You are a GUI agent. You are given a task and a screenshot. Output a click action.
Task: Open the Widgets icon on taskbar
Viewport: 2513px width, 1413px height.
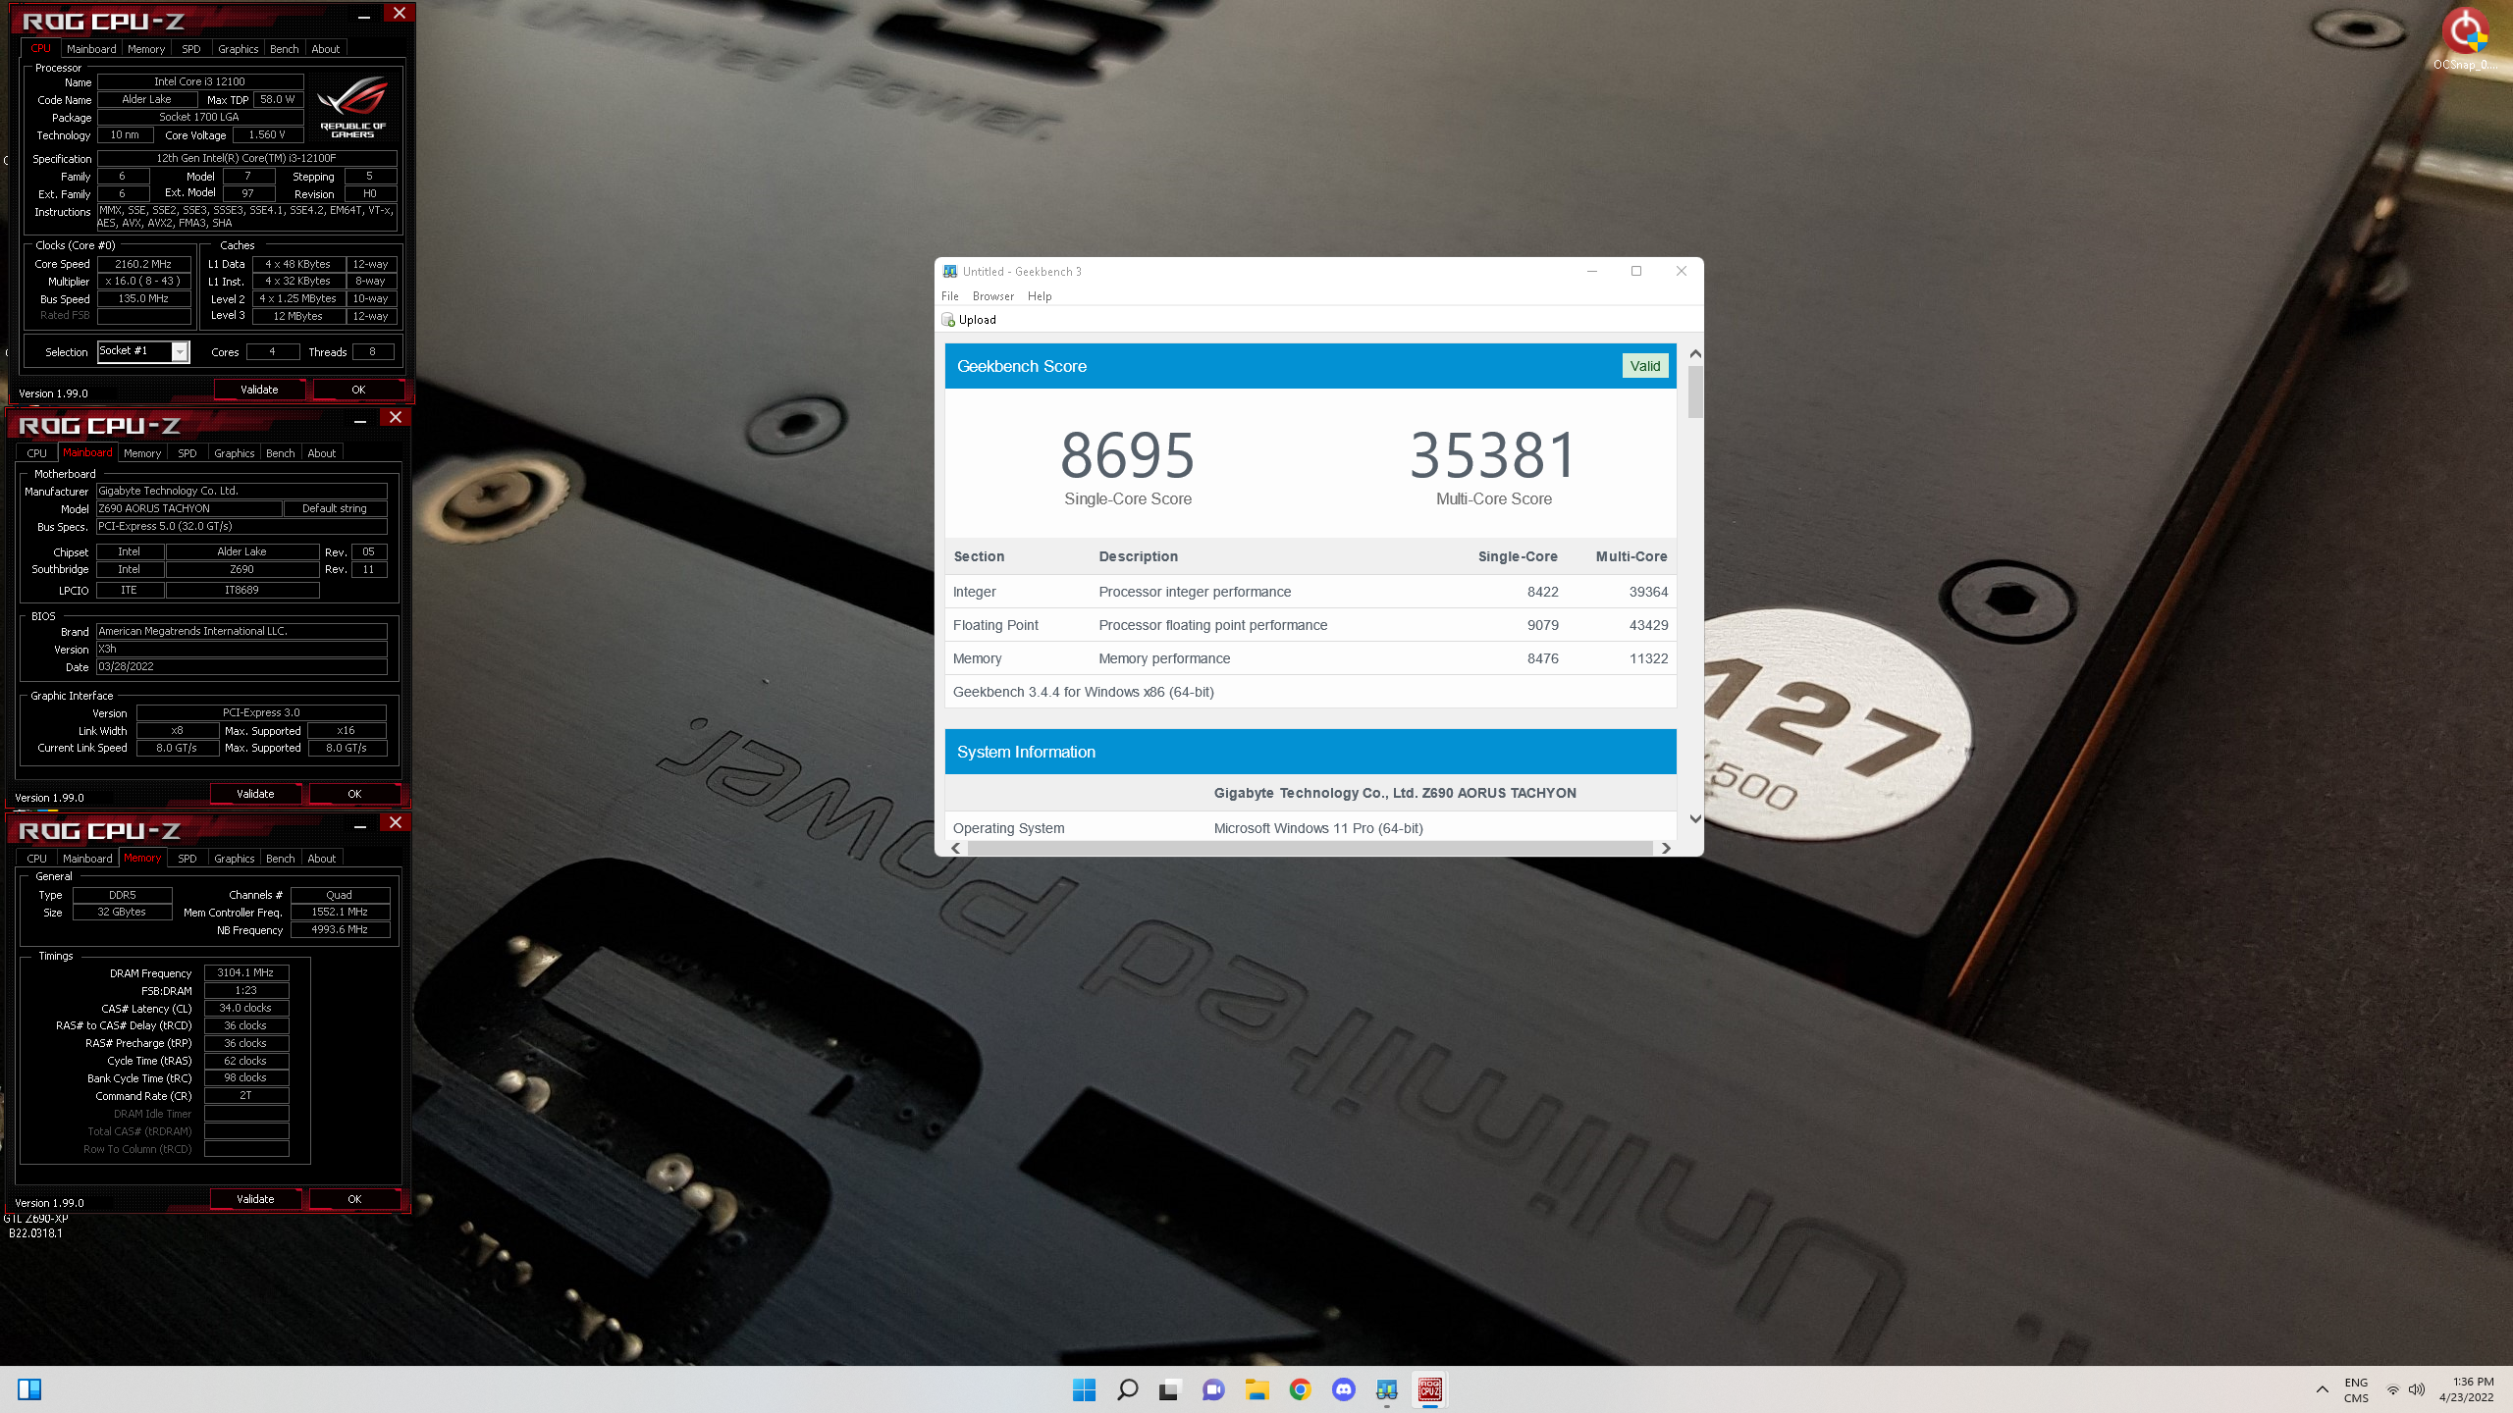click(29, 1389)
